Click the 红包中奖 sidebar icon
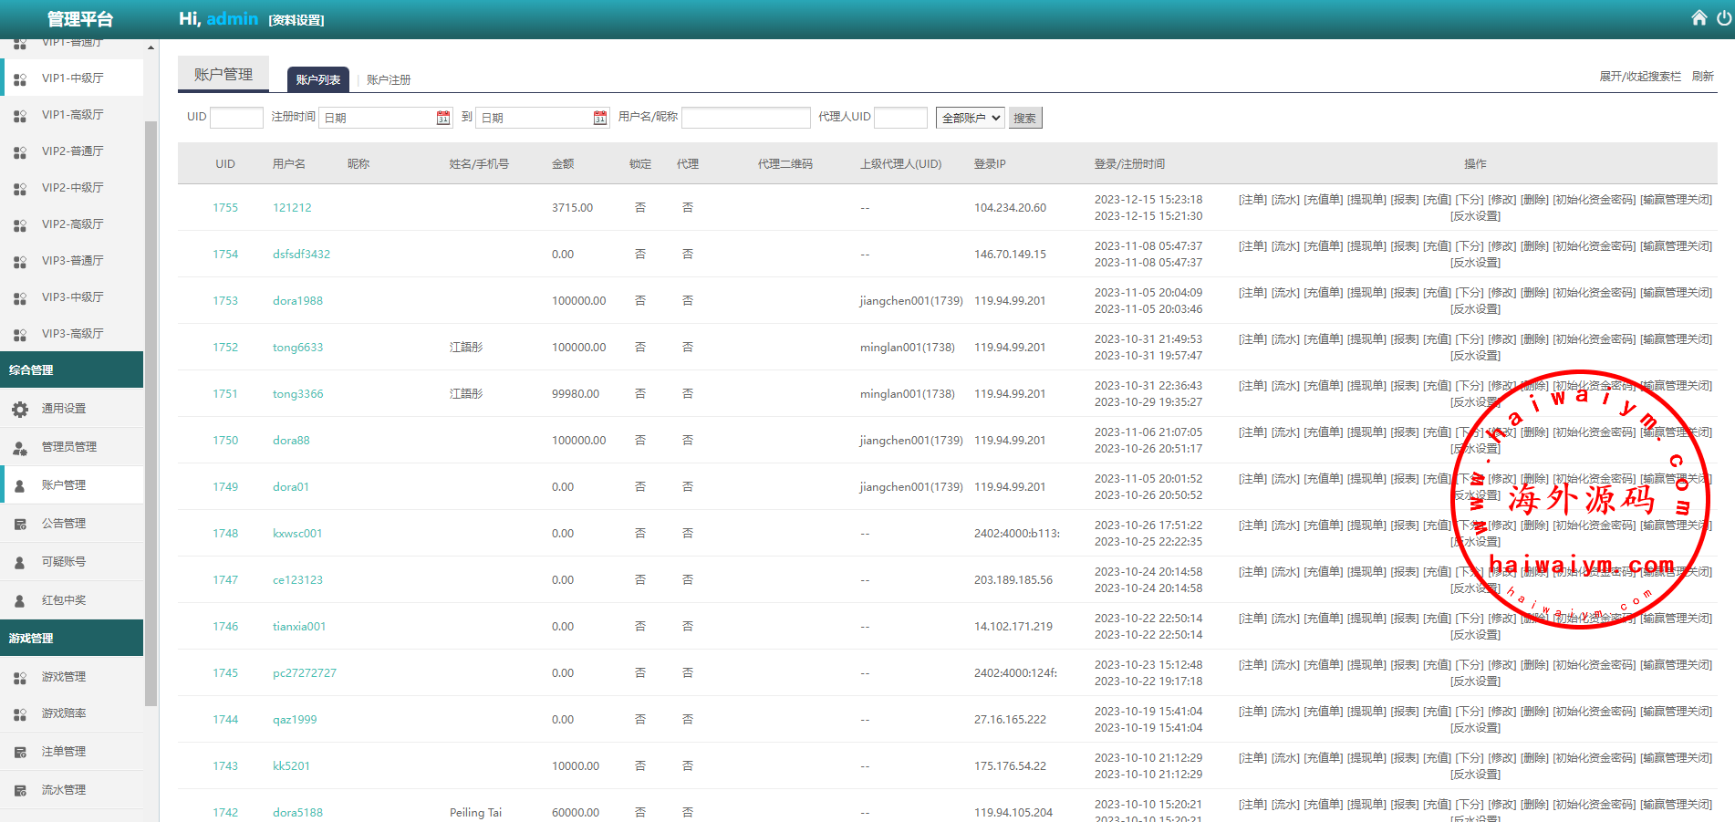This screenshot has height=822, width=1735. coord(20,601)
